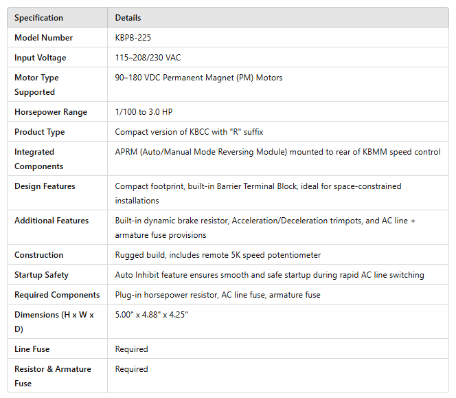
Task: Click the 115–208/230 VAC value
Action: (148, 58)
